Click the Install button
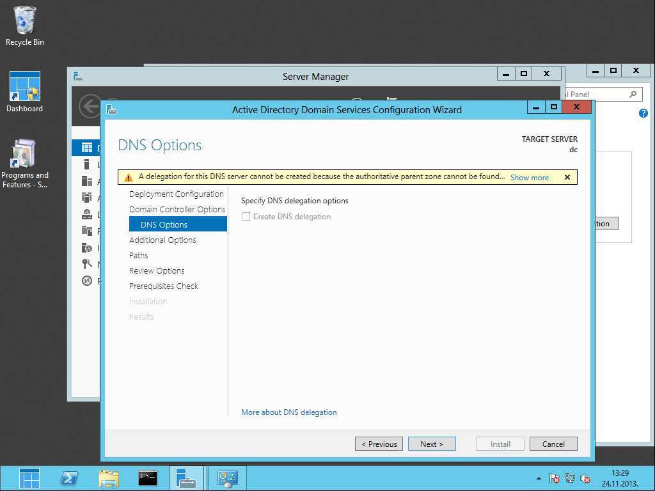 pyautogui.click(x=500, y=444)
